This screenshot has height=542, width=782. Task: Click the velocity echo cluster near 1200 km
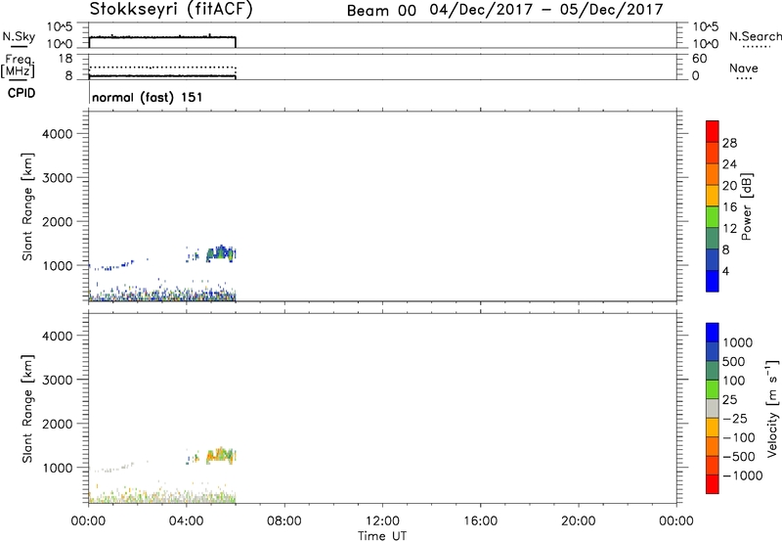[x=220, y=455]
